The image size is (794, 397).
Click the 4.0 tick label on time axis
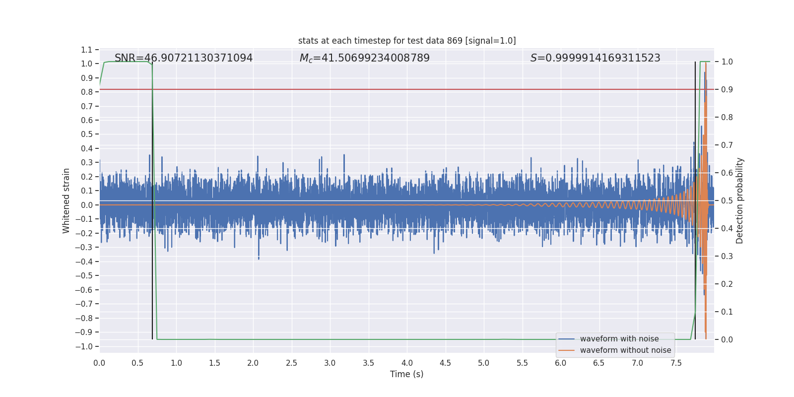(407, 363)
